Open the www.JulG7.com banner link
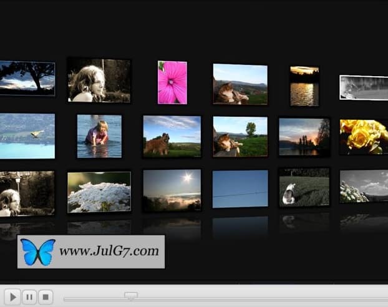The width and height of the screenshot is (388, 307). click(91, 251)
